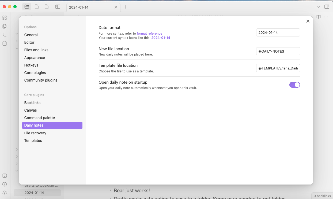Open Community plugins settings
This screenshot has width=333, height=199.
(52, 80)
